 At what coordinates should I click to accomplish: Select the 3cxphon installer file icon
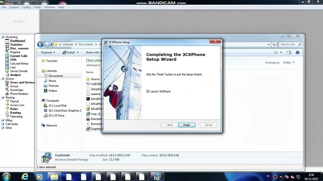88,129
